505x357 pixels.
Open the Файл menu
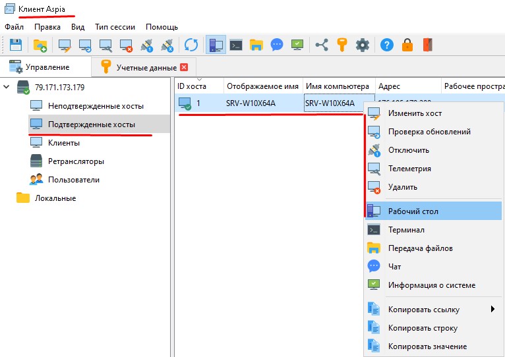point(14,27)
